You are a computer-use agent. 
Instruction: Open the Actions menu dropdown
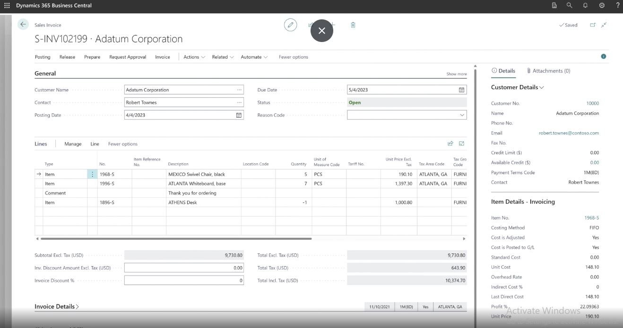point(194,57)
